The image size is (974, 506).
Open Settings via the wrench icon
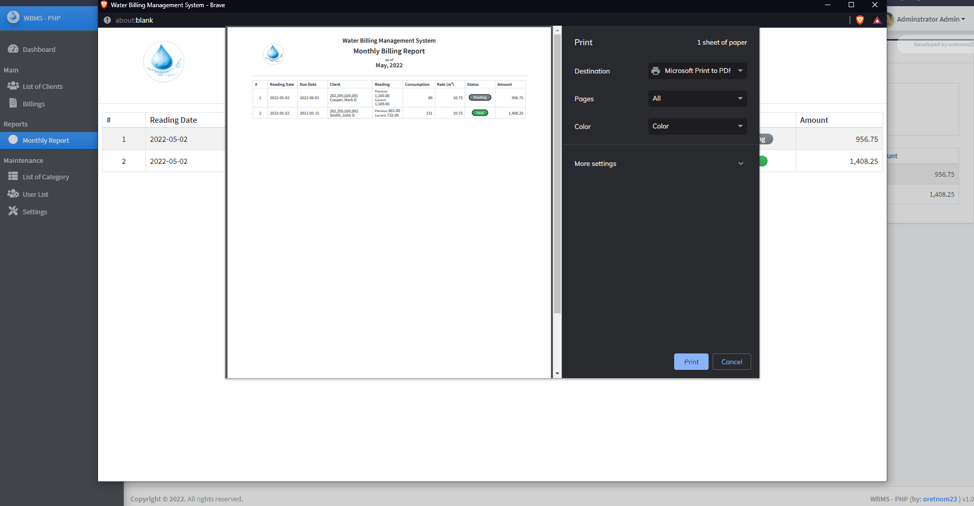point(12,211)
